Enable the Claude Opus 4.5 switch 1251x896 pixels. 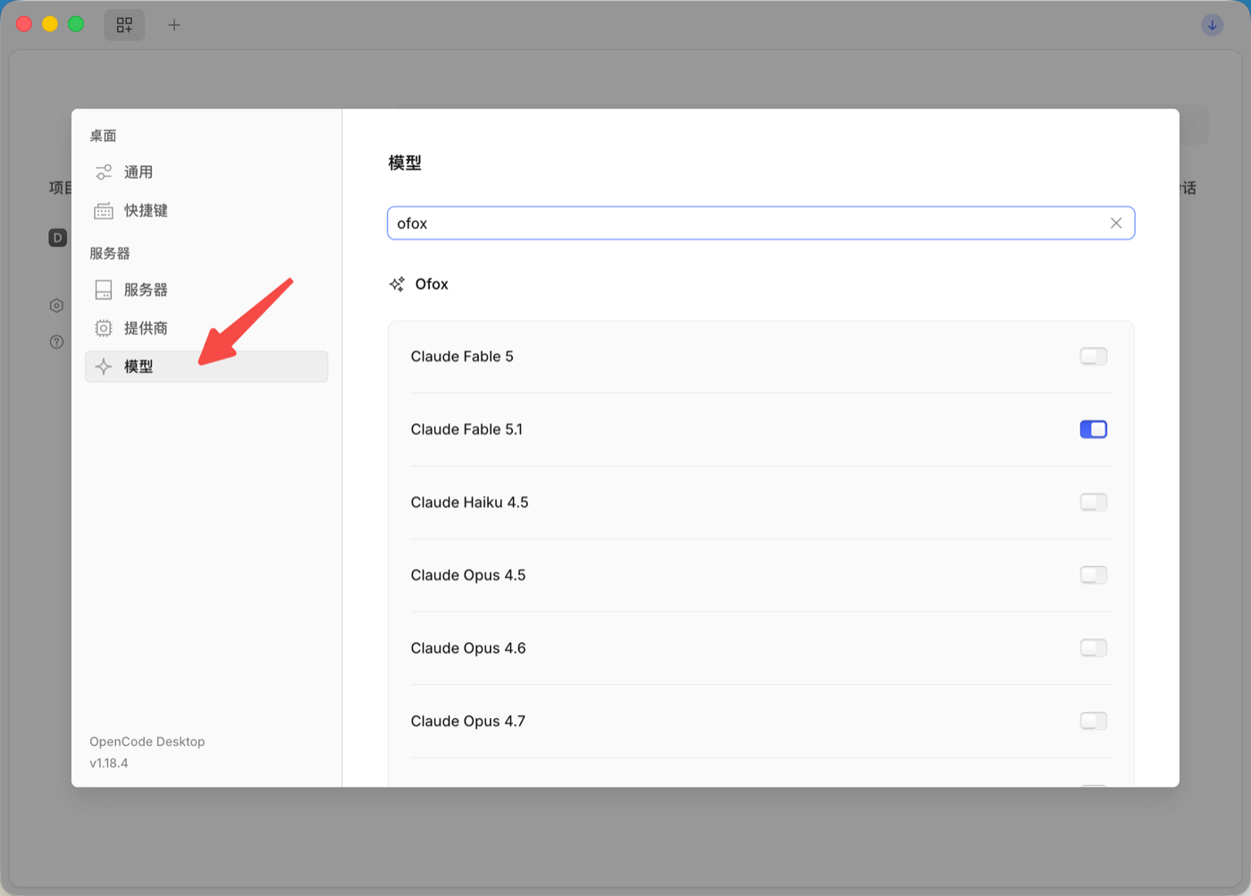1094,575
